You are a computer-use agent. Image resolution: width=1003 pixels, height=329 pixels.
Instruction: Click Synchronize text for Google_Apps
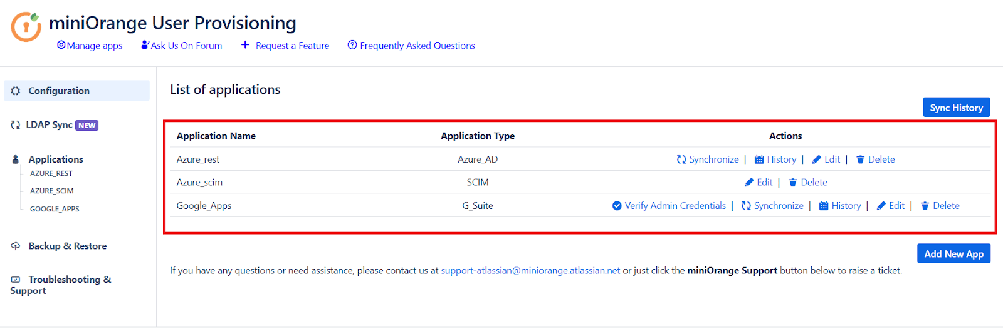779,206
